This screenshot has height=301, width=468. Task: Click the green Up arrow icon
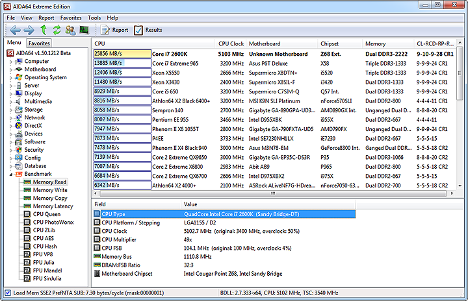coord(44,30)
